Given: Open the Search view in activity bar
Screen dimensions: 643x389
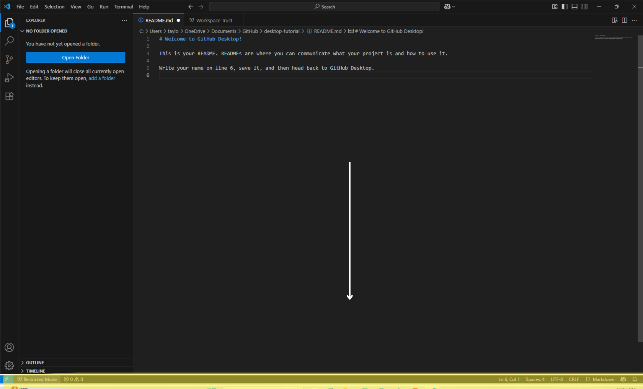Looking at the screenshot, I should (x=9, y=41).
